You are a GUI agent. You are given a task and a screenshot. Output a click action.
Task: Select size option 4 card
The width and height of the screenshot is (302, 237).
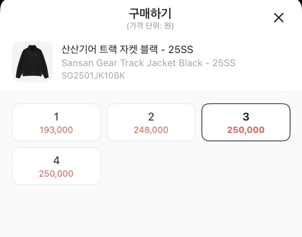click(56, 166)
